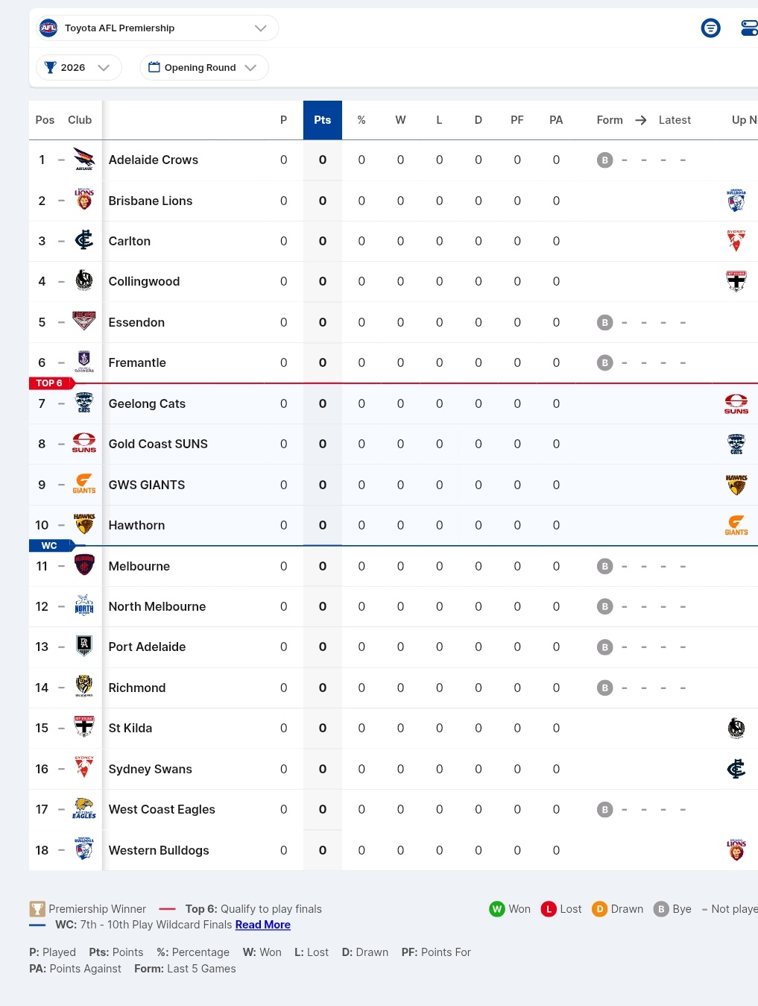Screen dimensions: 758x1006
Task: Click the Brisbane Lions club logo
Action: coord(84,200)
